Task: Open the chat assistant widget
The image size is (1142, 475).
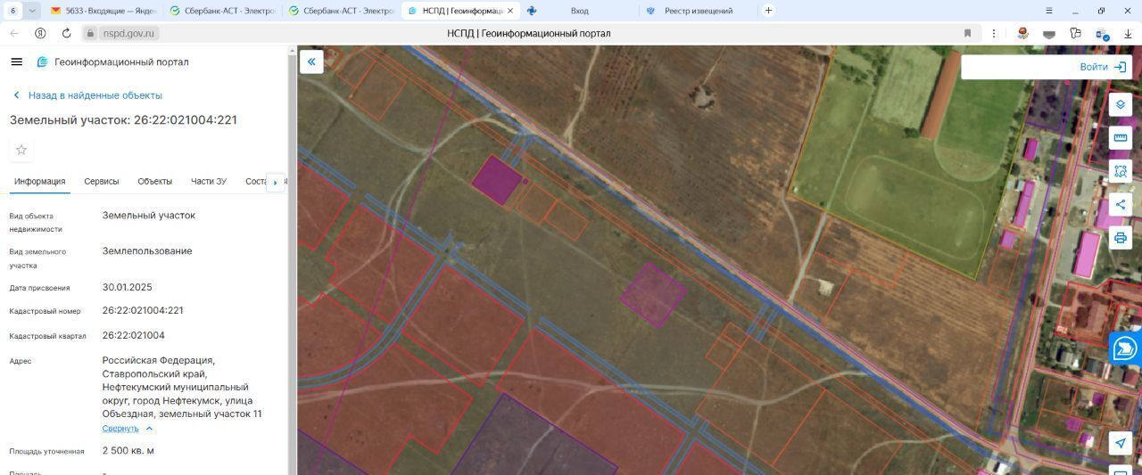Action: pyautogui.click(x=1125, y=348)
